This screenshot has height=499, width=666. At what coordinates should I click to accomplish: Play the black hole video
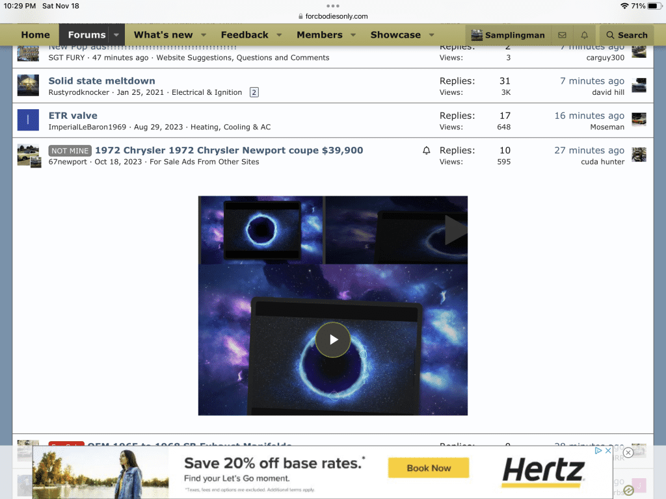point(333,339)
